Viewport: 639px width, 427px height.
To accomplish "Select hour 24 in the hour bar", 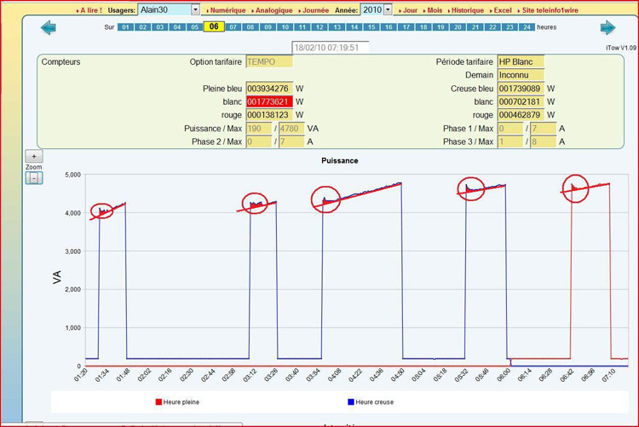I will (528, 27).
